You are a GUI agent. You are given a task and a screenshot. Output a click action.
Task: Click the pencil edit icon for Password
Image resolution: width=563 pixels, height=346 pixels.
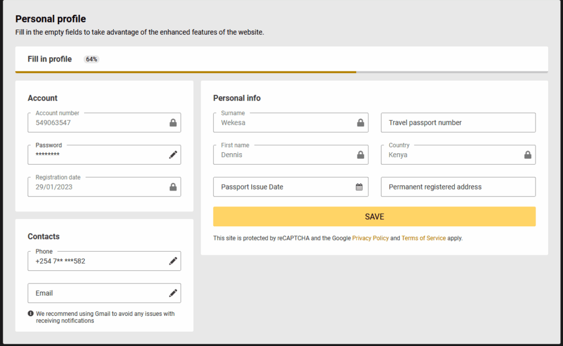pos(173,155)
